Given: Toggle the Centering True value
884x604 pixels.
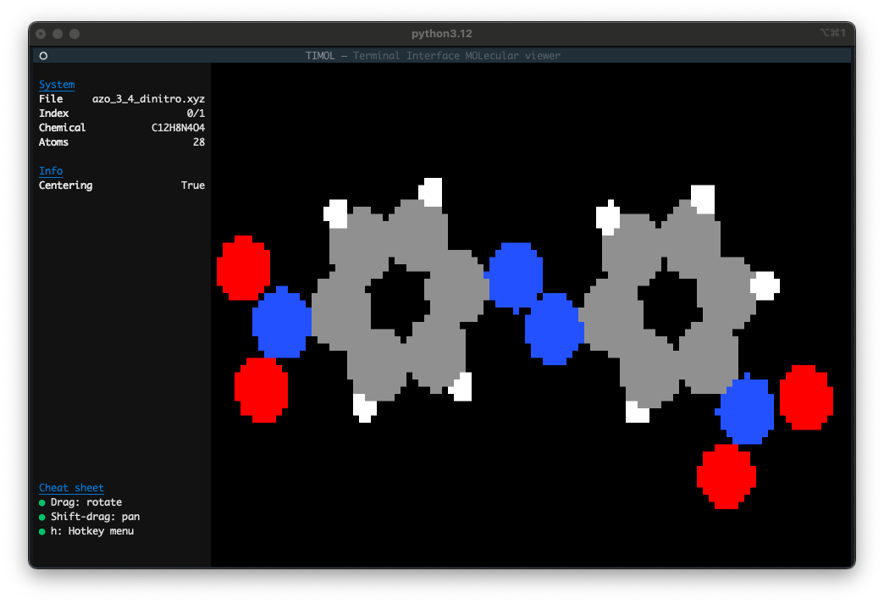Looking at the screenshot, I should pyautogui.click(x=192, y=186).
